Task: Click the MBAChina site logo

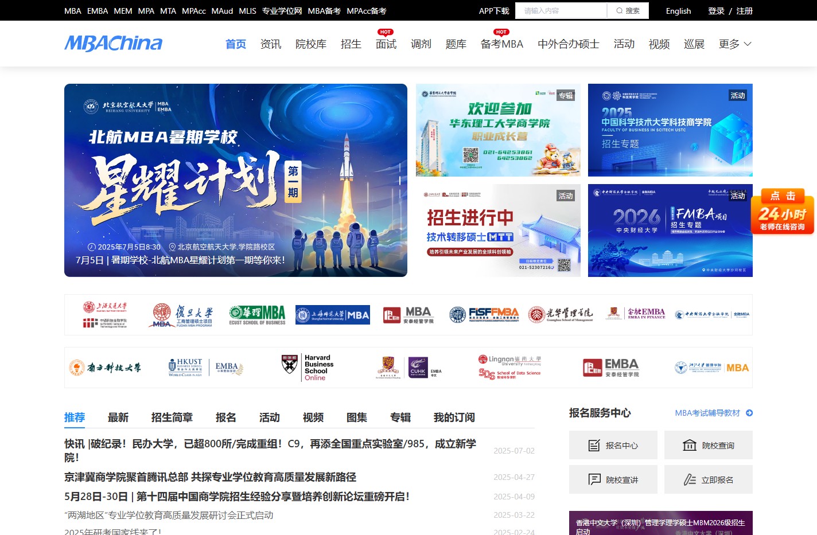Action: click(x=113, y=44)
